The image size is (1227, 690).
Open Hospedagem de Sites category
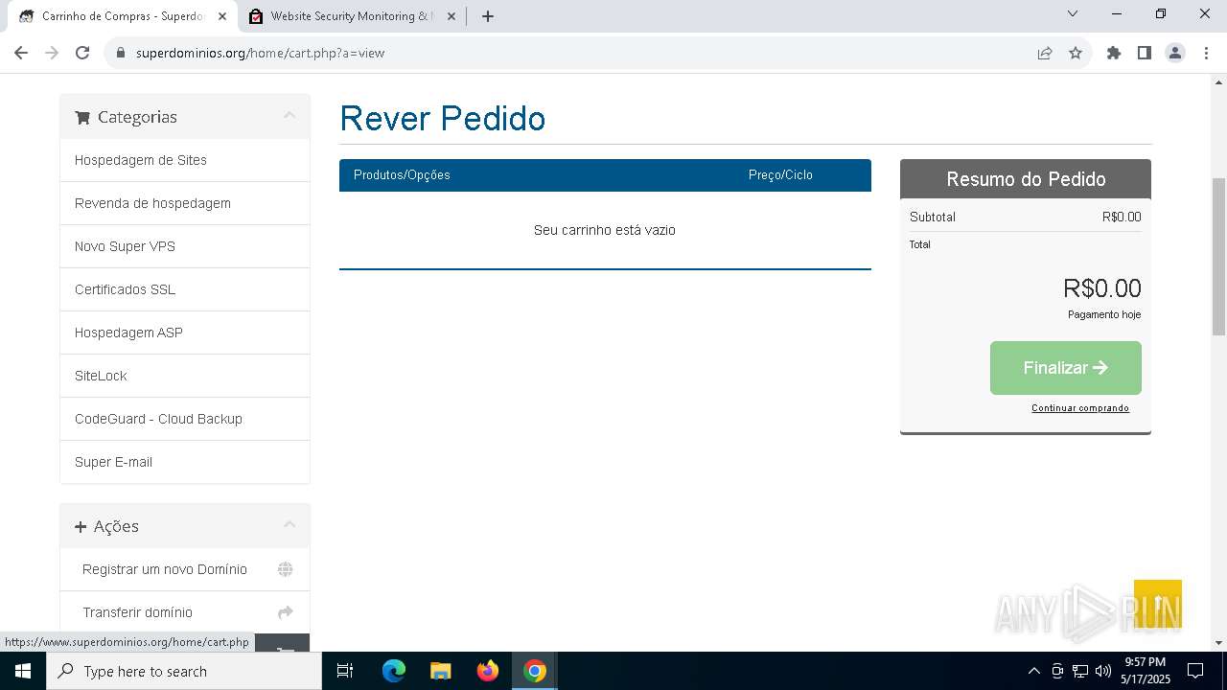point(185,160)
